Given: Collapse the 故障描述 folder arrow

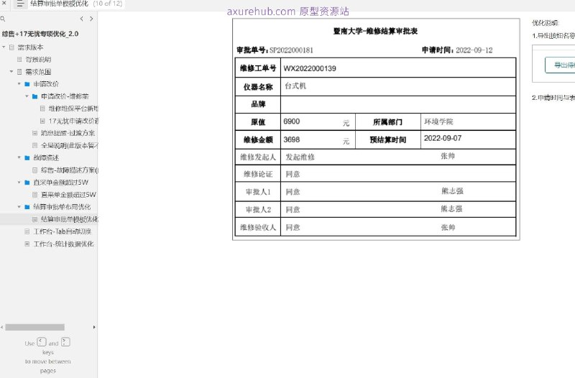Looking at the screenshot, I should coord(19,157).
